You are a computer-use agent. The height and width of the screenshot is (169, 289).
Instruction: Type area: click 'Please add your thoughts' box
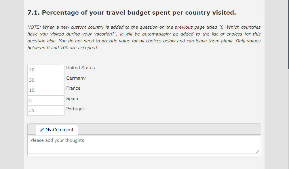tap(144, 145)
